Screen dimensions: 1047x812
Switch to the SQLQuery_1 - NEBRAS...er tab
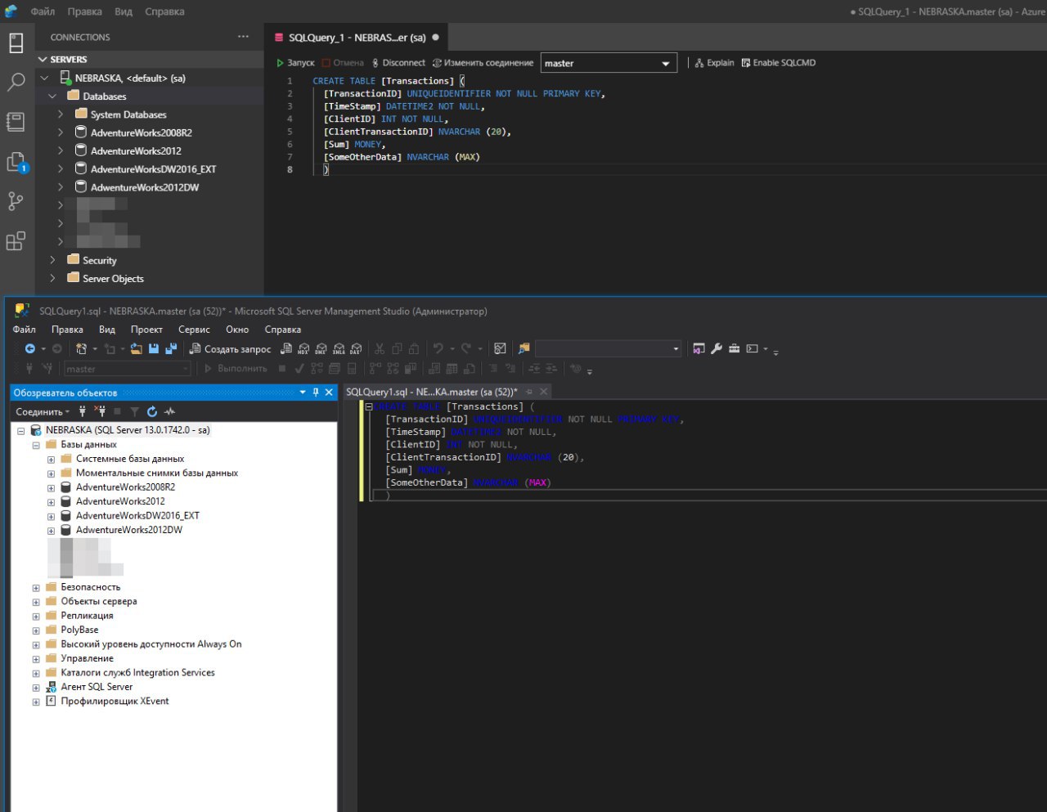click(x=357, y=38)
